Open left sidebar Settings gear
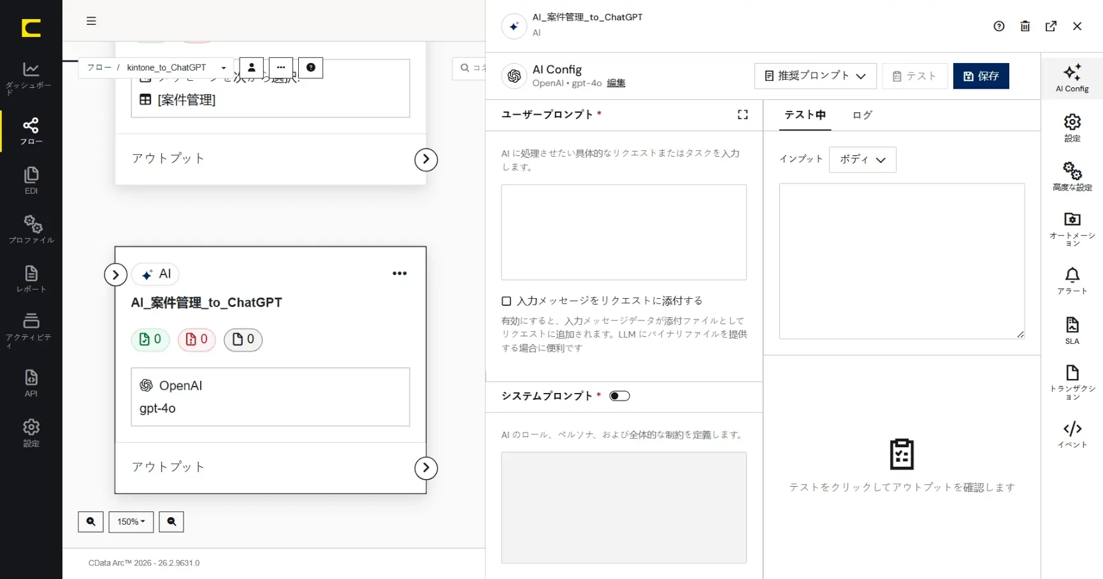1103x579 pixels. click(x=31, y=433)
